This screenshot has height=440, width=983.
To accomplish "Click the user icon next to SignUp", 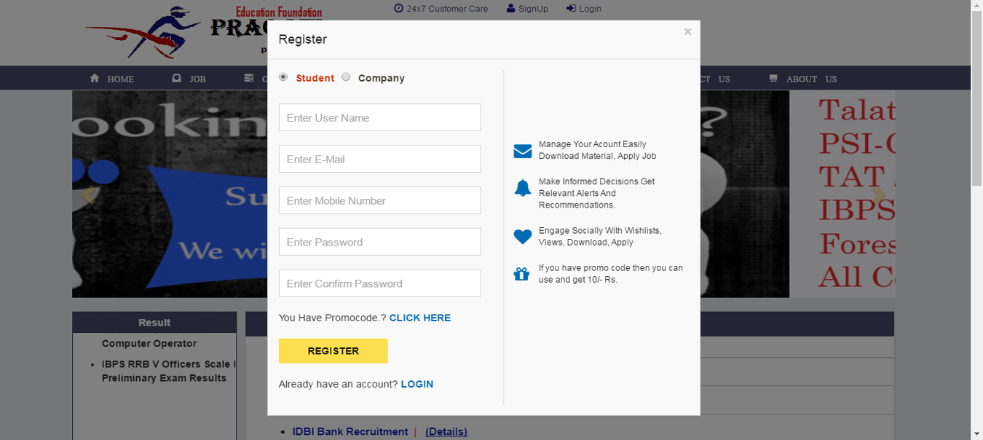I will click(x=510, y=8).
